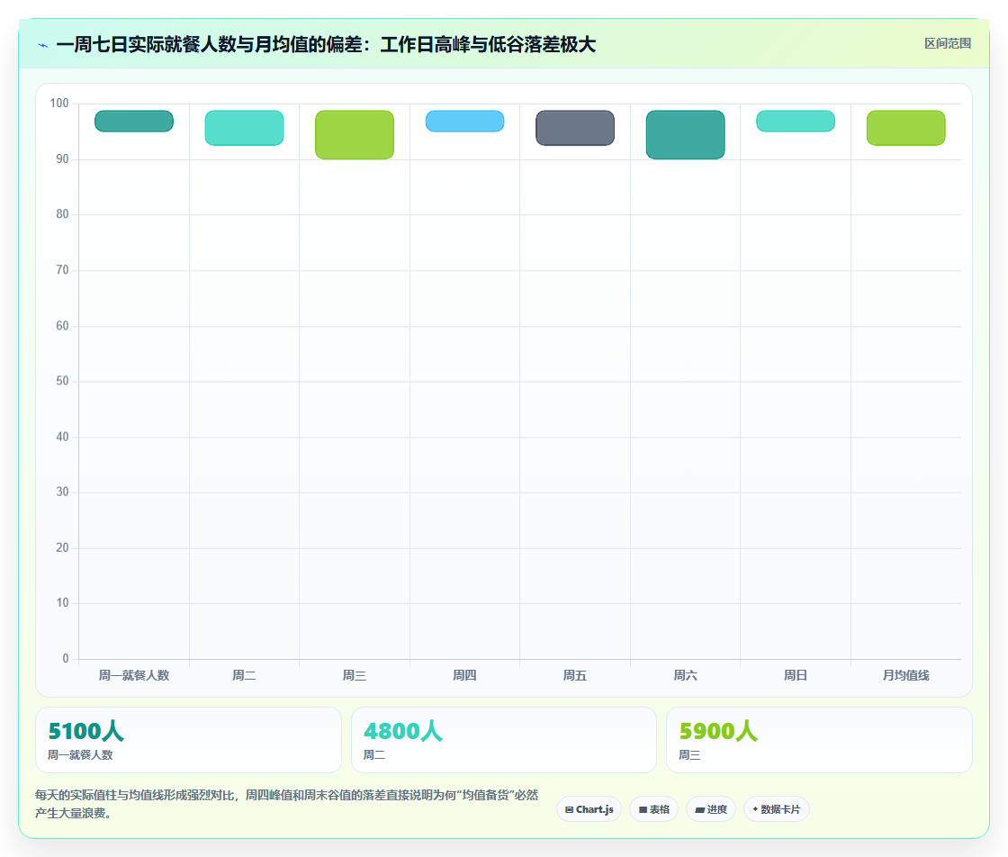
Task: Click the 周四 x-axis label
Action: [464, 675]
